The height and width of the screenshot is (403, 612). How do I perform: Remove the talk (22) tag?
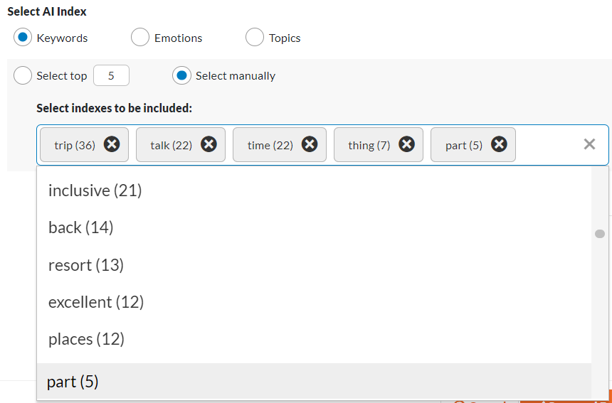(x=209, y=144)
